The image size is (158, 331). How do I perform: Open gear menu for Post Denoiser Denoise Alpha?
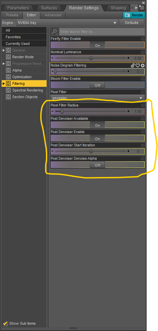tap(143, 158)
